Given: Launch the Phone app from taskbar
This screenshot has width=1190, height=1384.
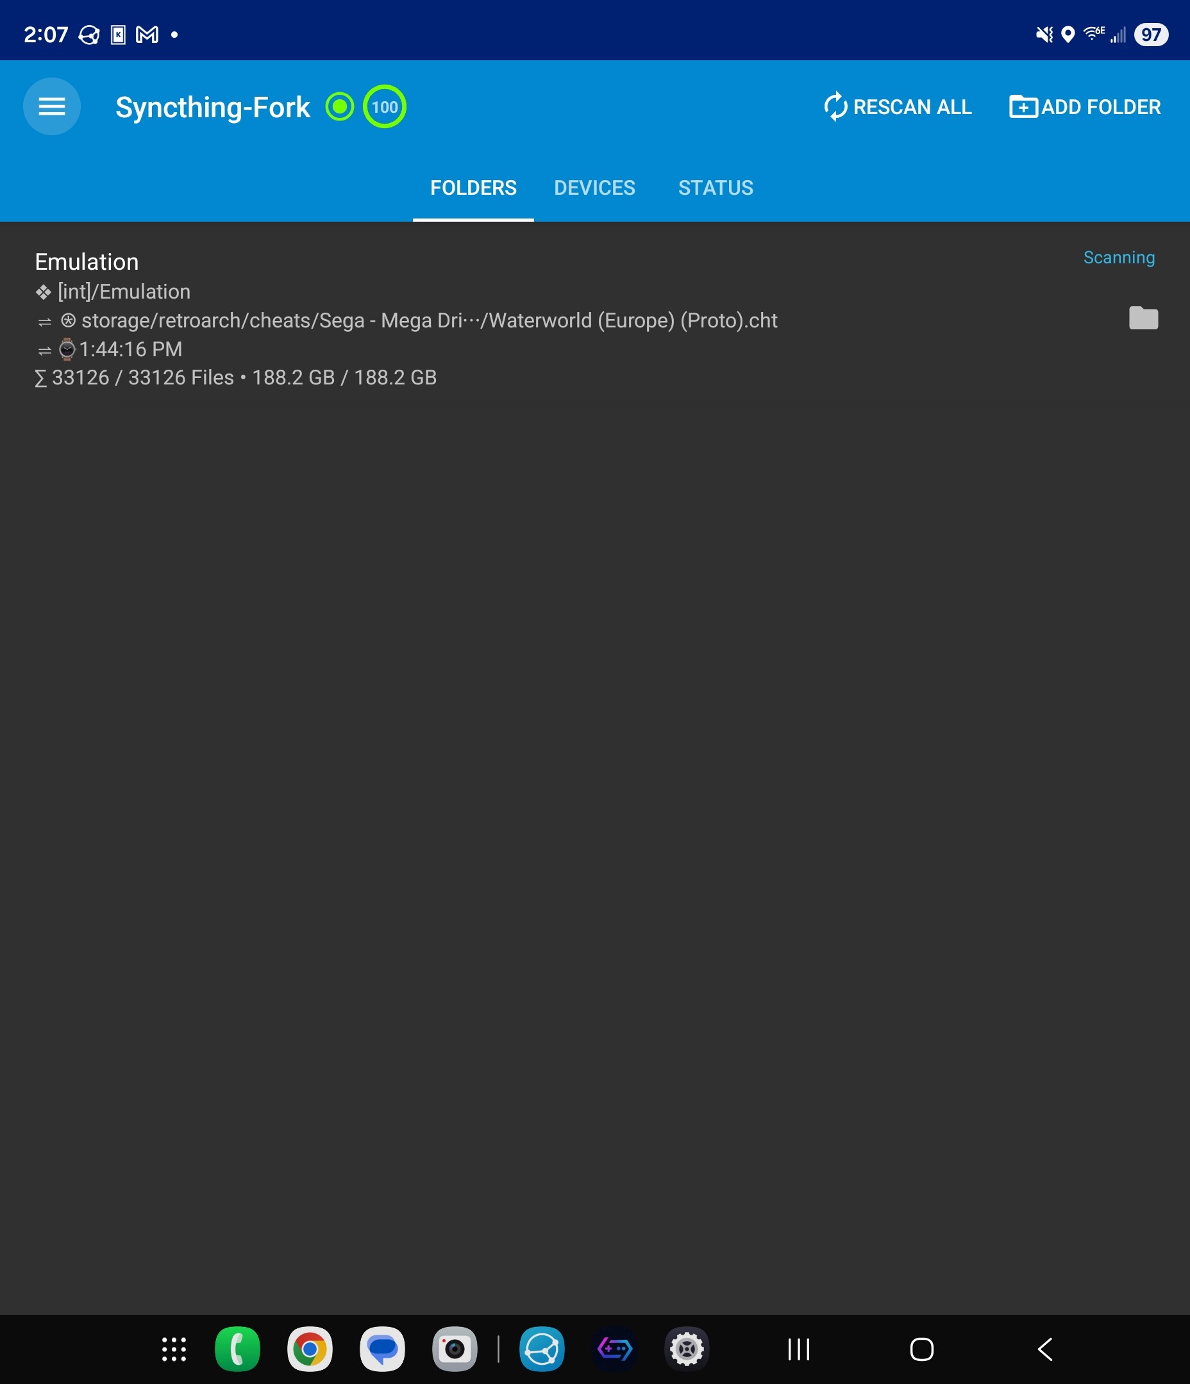Looking at the screenshot, I should (x=237, y=1349).
